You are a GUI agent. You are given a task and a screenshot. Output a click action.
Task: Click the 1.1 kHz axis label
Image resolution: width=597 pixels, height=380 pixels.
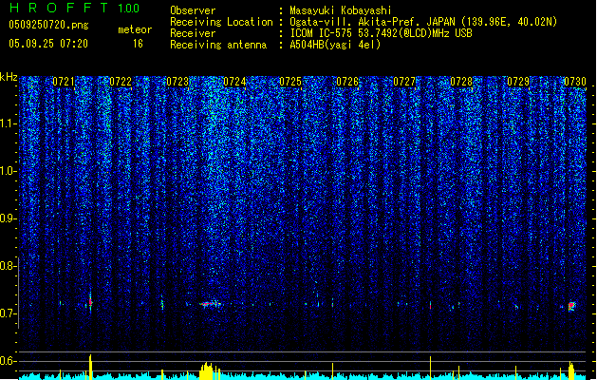tap(9, 123)
